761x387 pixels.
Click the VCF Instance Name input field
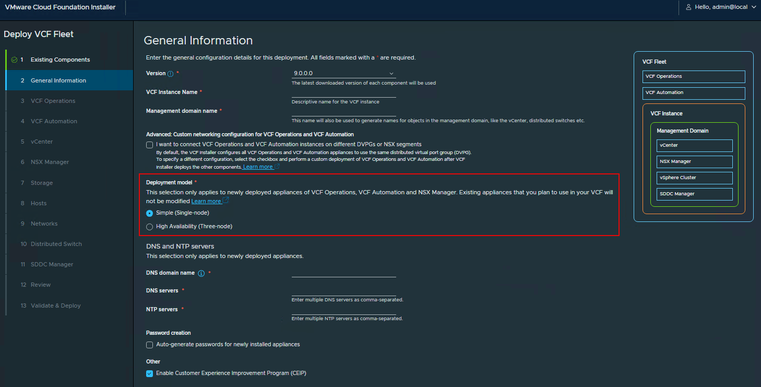click(343, 92)
